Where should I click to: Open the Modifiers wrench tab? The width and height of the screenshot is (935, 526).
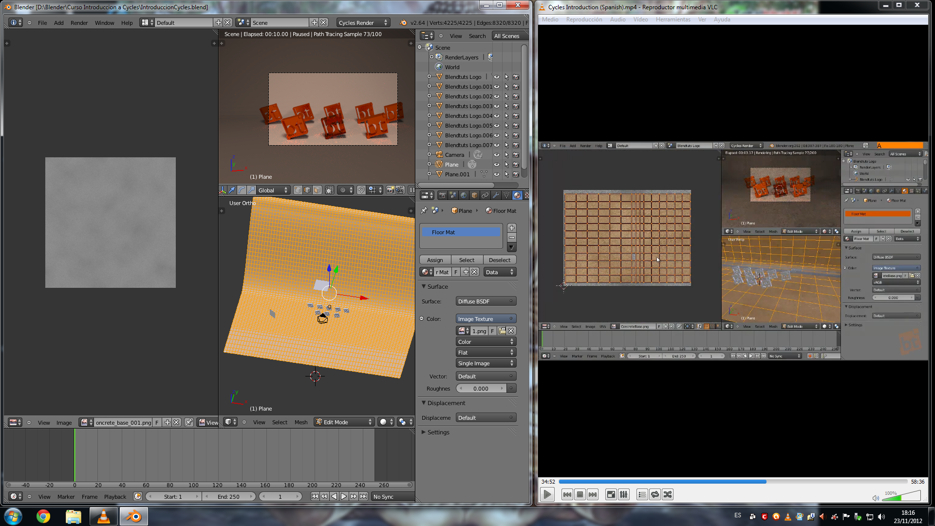coord(496,195)
